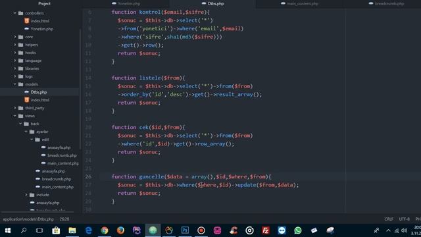
Task: Open Firefox from the taskbar
Action: [120, 230]
